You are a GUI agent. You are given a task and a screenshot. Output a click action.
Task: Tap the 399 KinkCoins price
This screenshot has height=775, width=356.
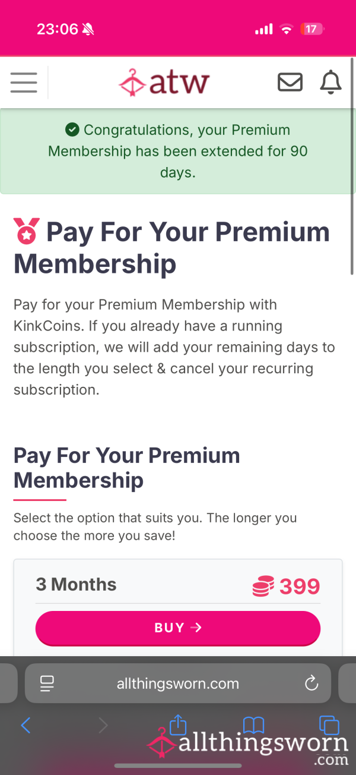(x=300, y=587)
